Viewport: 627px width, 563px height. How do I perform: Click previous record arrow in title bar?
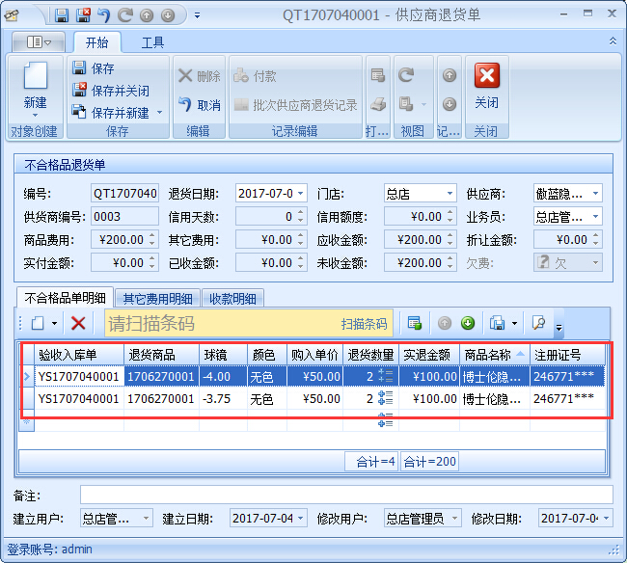coord(147,15)
